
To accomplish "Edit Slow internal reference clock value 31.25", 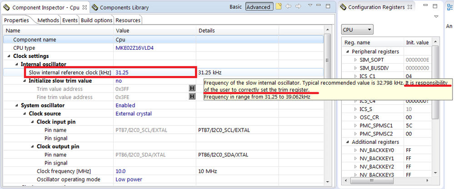I will (155, 73).
